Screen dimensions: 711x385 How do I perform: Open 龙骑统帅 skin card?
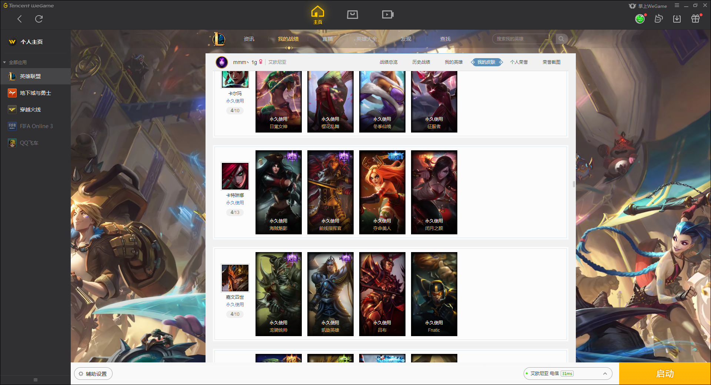(278, 294)
